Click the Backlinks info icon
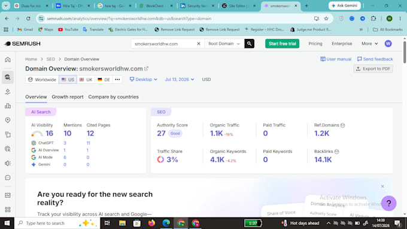This screenshot has width=407, height=229. tap(336, 152)
